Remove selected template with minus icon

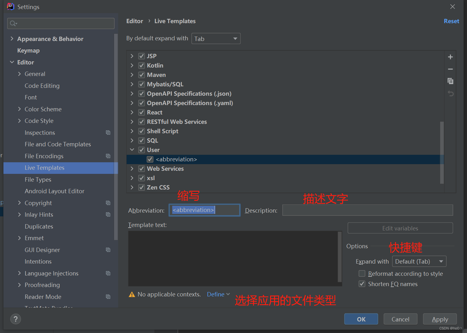point(450,69)
